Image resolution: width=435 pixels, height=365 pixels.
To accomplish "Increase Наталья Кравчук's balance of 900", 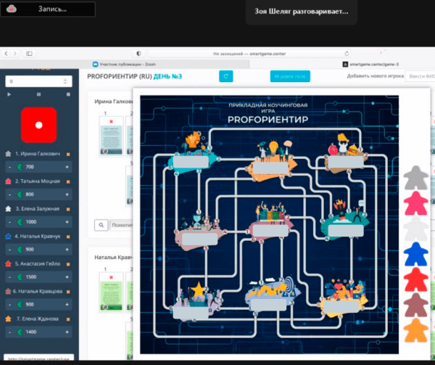I will (x=67, y=249).
